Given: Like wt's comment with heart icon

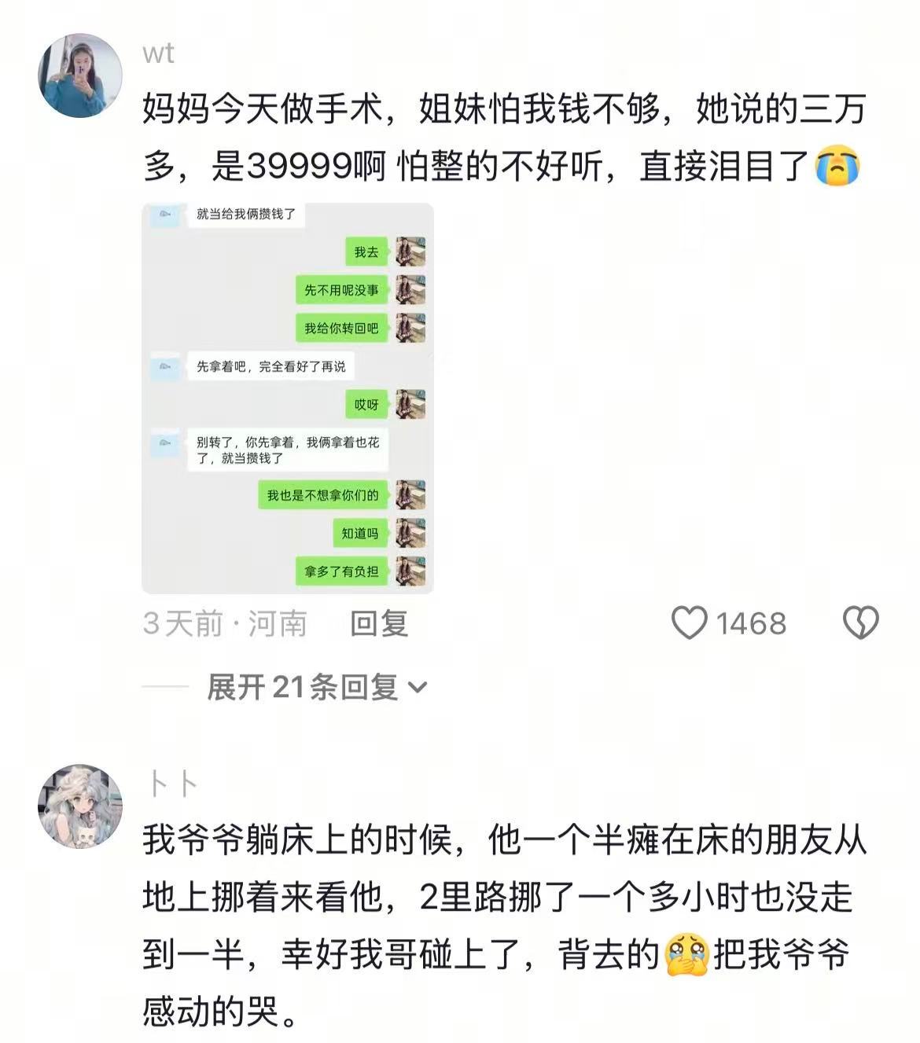Looking at the screenshot, I should click(690, 623).
